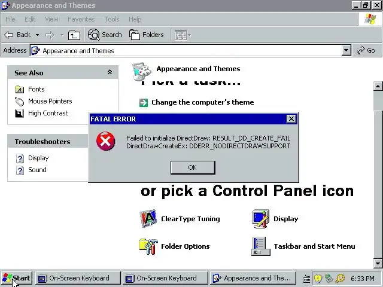383x287 pixels.
Task: Click the Sound troubleshooter help icon
Action: (x=20, y=170)
